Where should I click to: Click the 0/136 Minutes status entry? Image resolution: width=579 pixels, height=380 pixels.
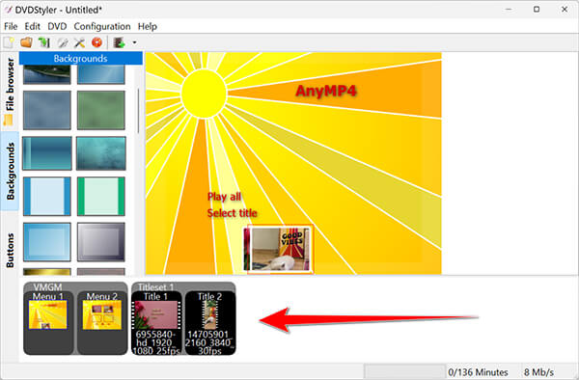click(478, 372)
